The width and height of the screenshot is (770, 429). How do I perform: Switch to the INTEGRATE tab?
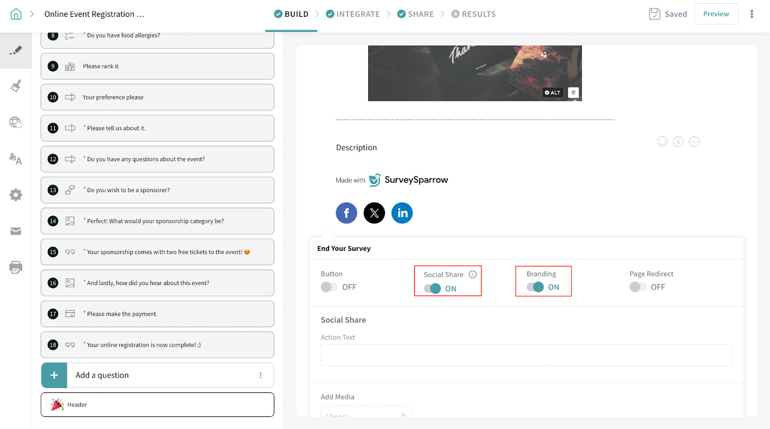pyautogui.click(x=353, y=14)
